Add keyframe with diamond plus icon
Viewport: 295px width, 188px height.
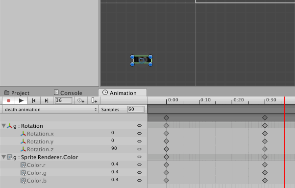click(x=81, y=100)
